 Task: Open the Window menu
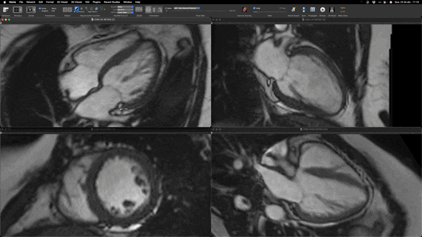pos(128,2)
